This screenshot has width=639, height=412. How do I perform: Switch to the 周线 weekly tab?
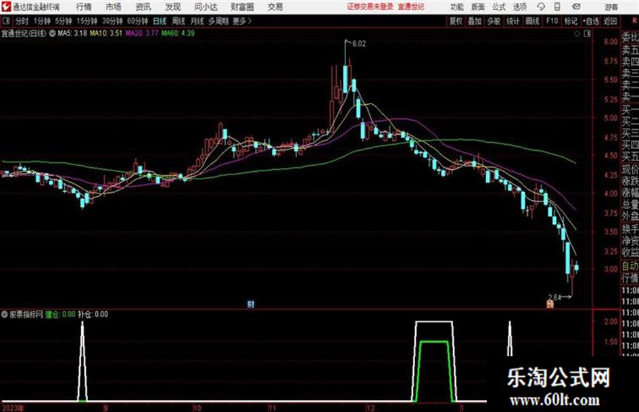[x=179, y=21]
